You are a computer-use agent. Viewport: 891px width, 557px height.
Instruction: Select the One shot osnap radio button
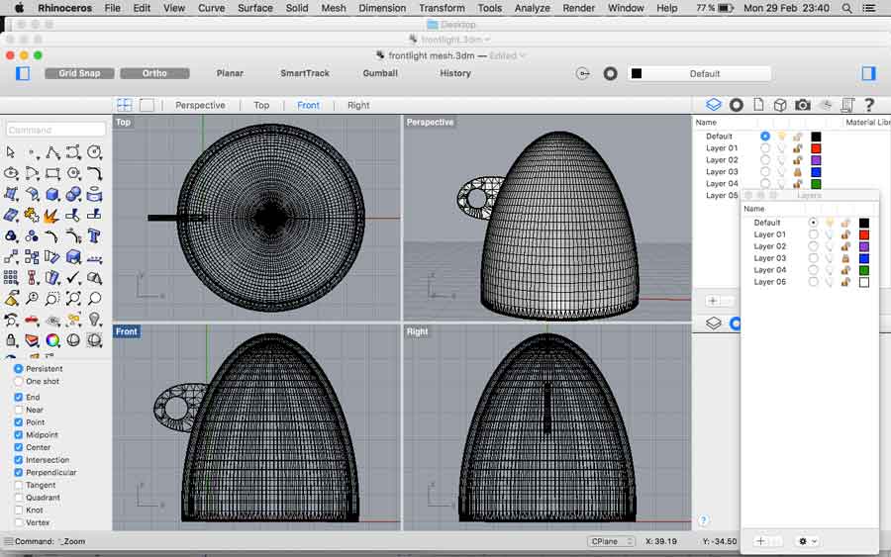pos(18,381)
